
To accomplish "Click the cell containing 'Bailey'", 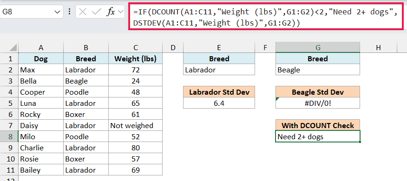I will [x=41, y=170].
